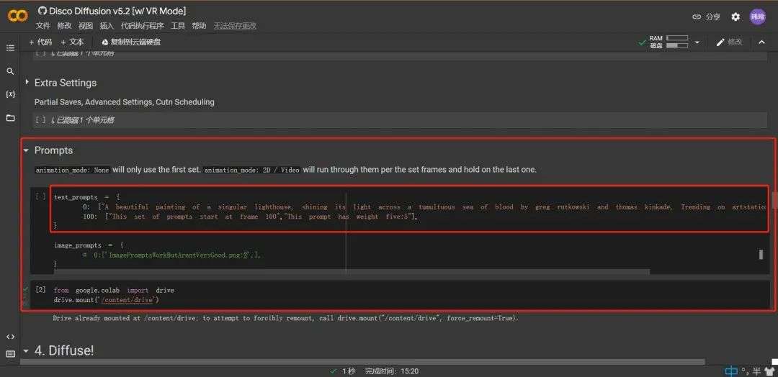The height and width of the screenshot is (377, 778).
Task: Open the 工具 menu
Action: 178,26
